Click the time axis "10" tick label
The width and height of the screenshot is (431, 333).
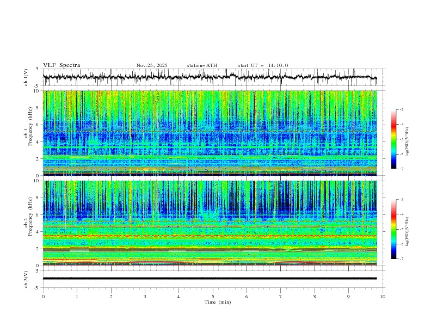383,297
